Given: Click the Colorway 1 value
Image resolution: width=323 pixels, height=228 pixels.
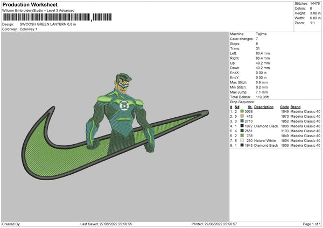Looking at the screenshot, I should tap(30, 29).
